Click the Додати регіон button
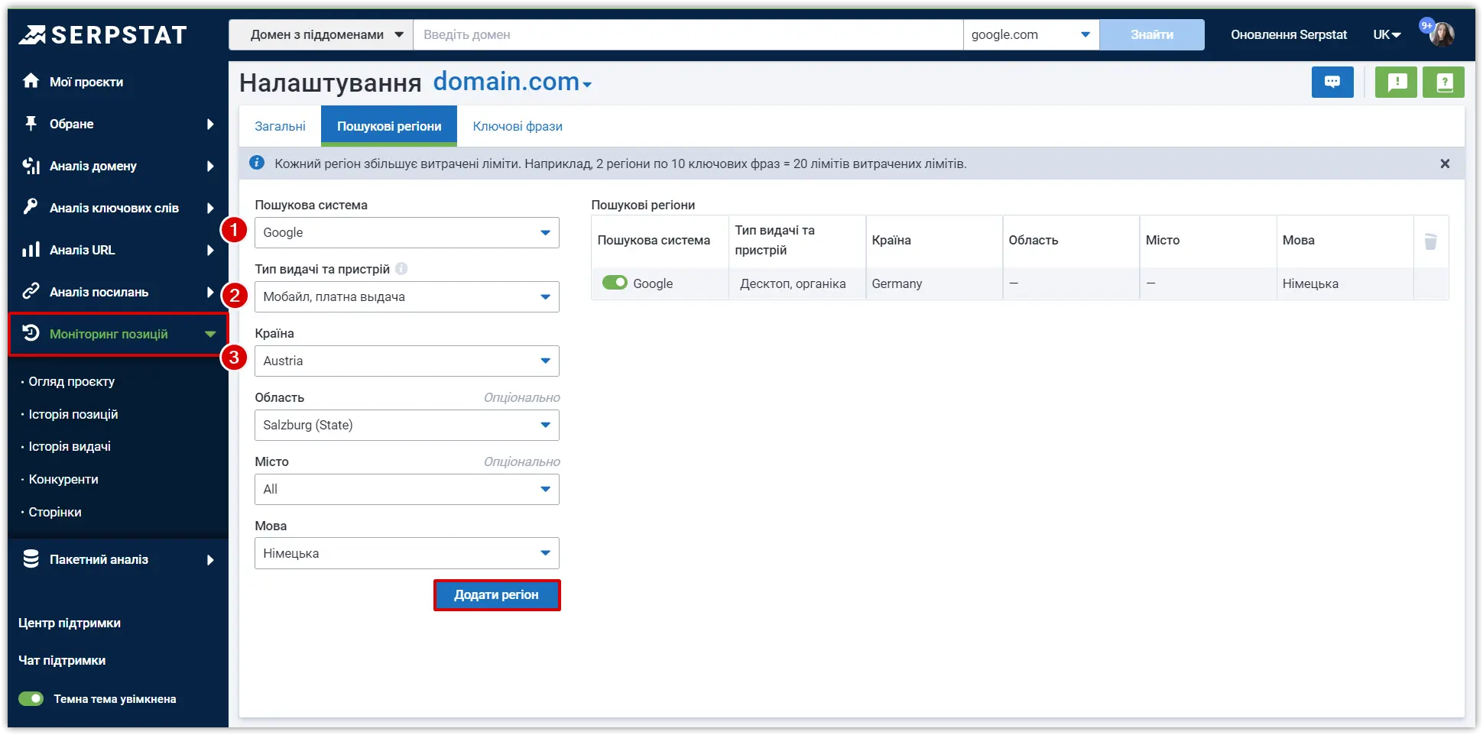Viewport: 1483px width, 735px height. [x=497, y=594]
